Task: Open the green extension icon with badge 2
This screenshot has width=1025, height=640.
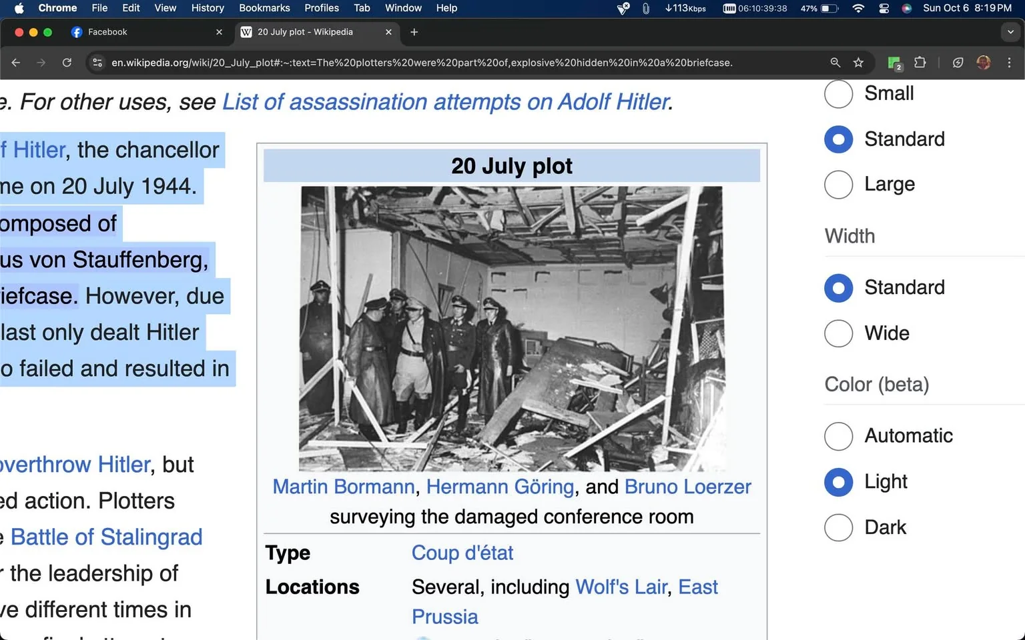Action: tap(895, 63)
